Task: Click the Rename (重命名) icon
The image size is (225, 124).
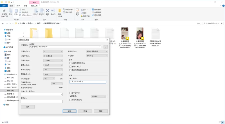Action: (x=53, y=11)
